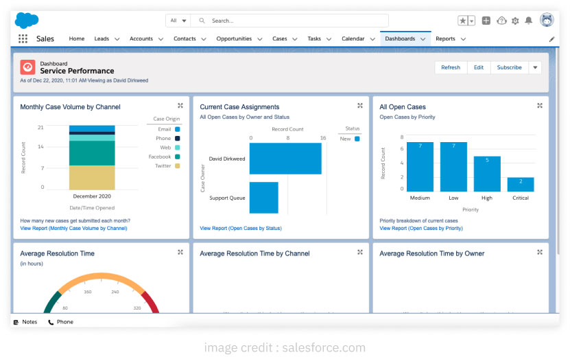Click the Service Performance dashboard icon

point(27,67)
